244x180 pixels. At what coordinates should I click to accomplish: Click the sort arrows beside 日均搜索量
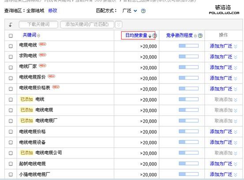coord(150,36)
